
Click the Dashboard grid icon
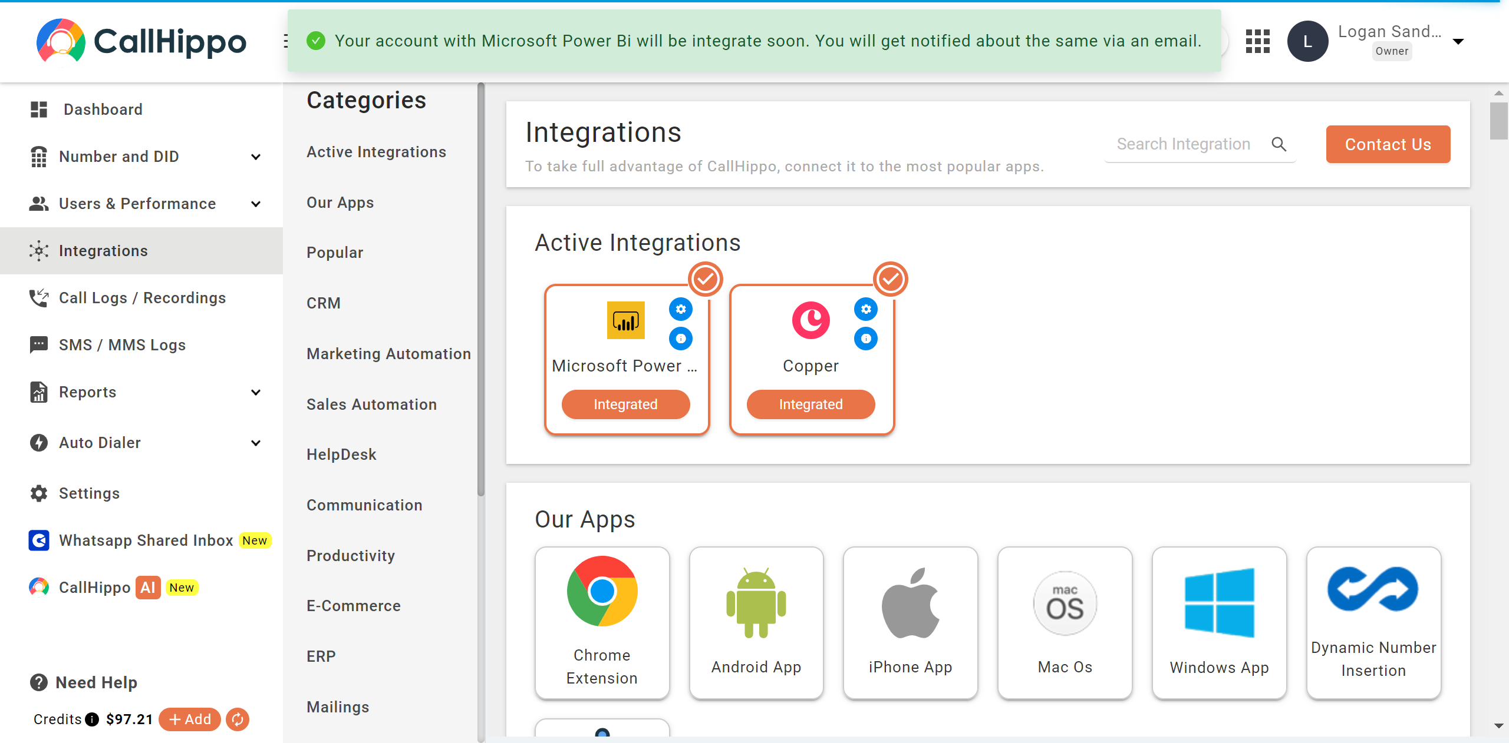(x=39, y=110)
